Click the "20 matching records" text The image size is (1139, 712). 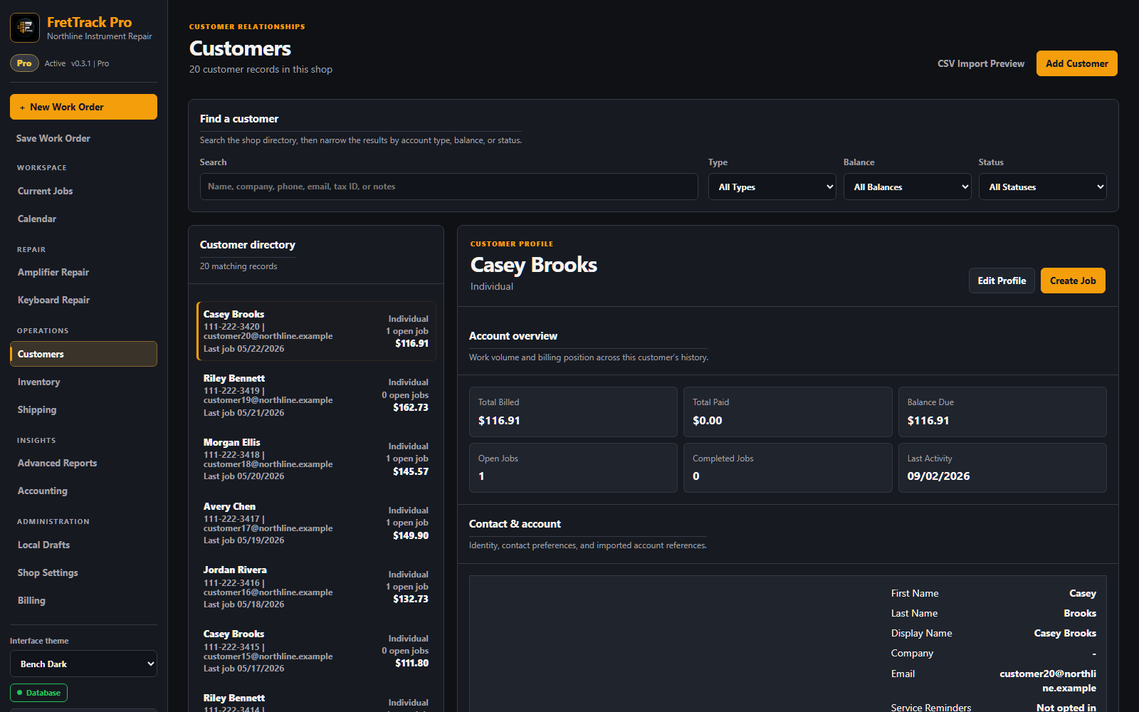click(238, 266)
